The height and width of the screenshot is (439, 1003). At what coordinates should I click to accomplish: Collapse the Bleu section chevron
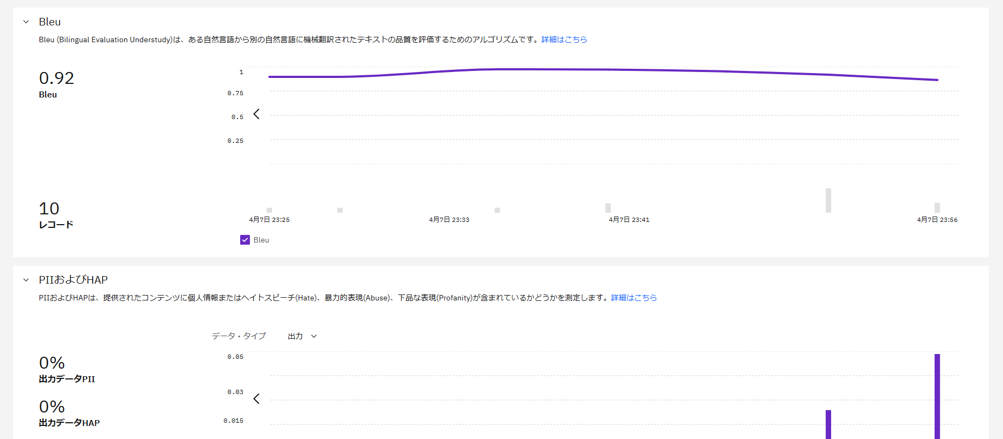26,22
